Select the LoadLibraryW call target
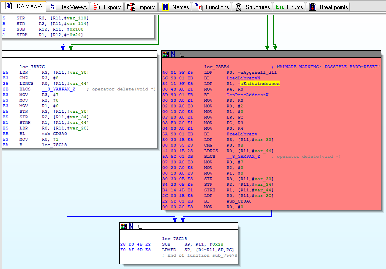This screenshot has width=386, height=269. point(243,78)
